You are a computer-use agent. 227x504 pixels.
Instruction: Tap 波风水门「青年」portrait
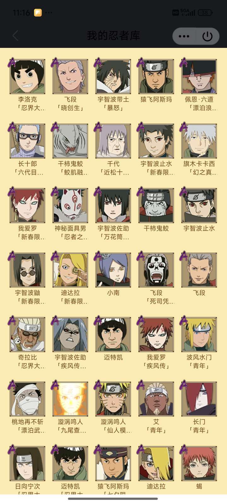(x=199, y=335)
